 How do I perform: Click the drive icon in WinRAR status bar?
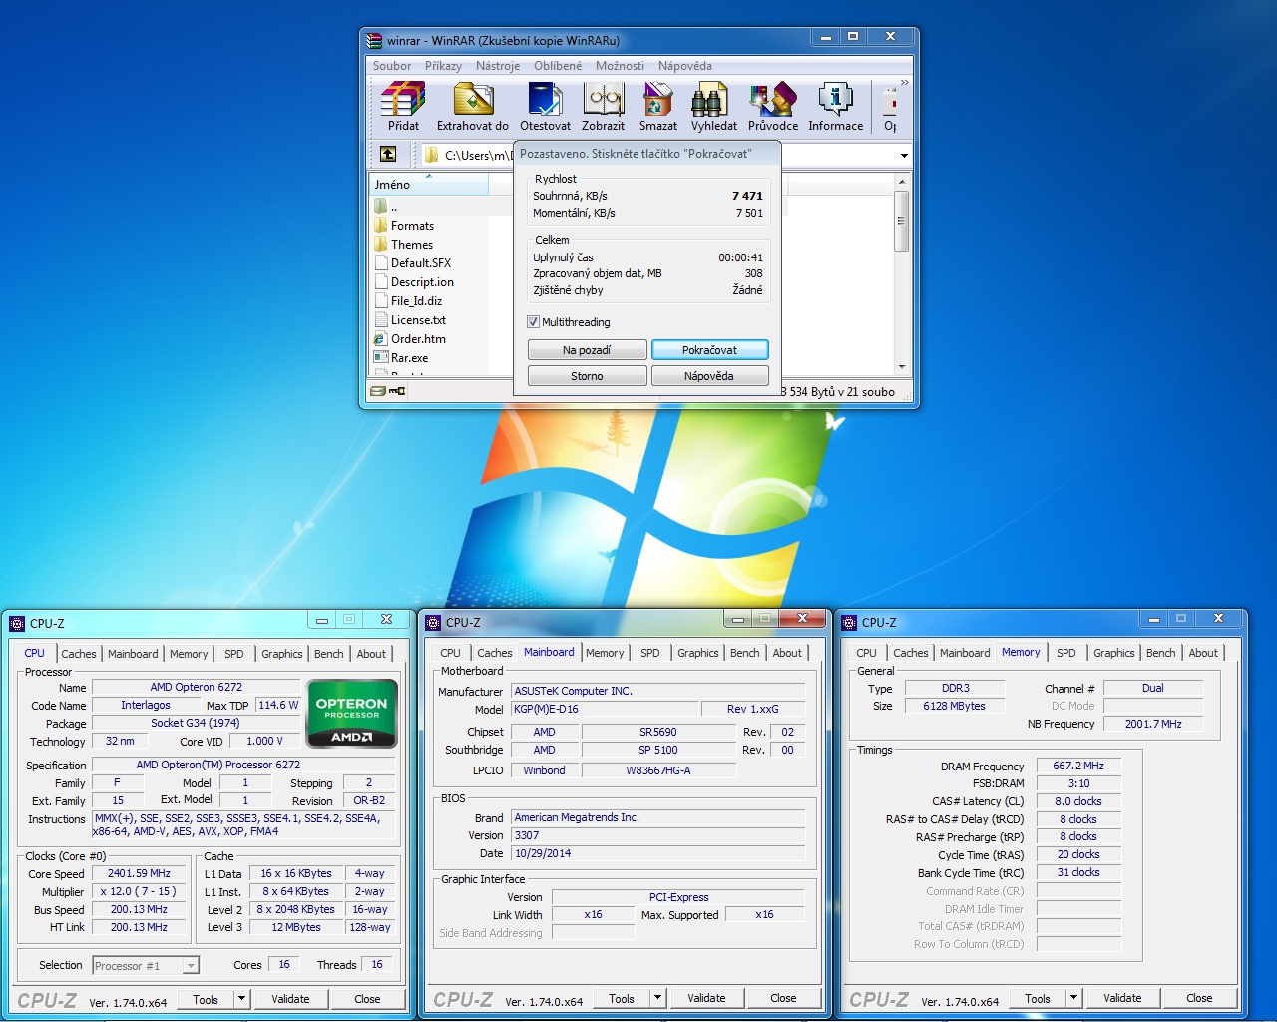point(378,391)
